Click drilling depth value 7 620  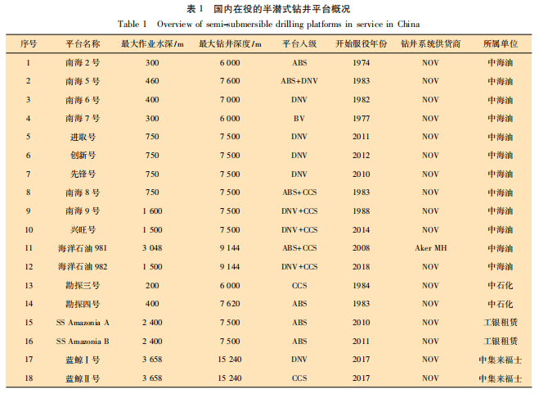pyautogui.click(x=230, y=304)
